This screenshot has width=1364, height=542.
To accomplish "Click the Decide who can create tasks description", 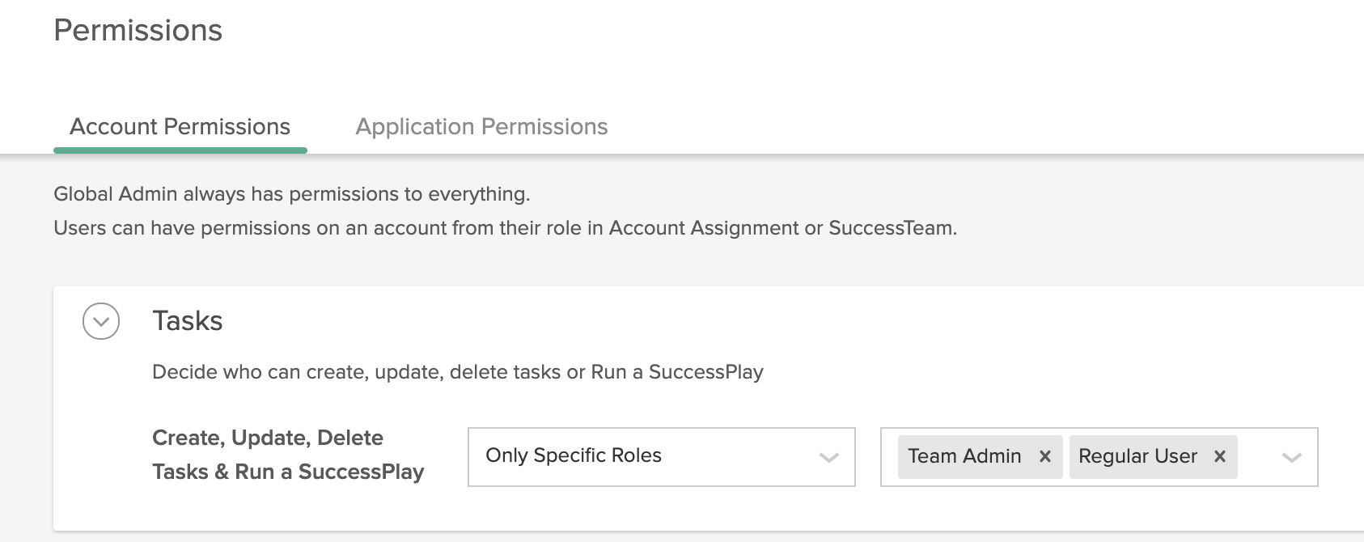I will pyautogui.click(x=458, y=372).
